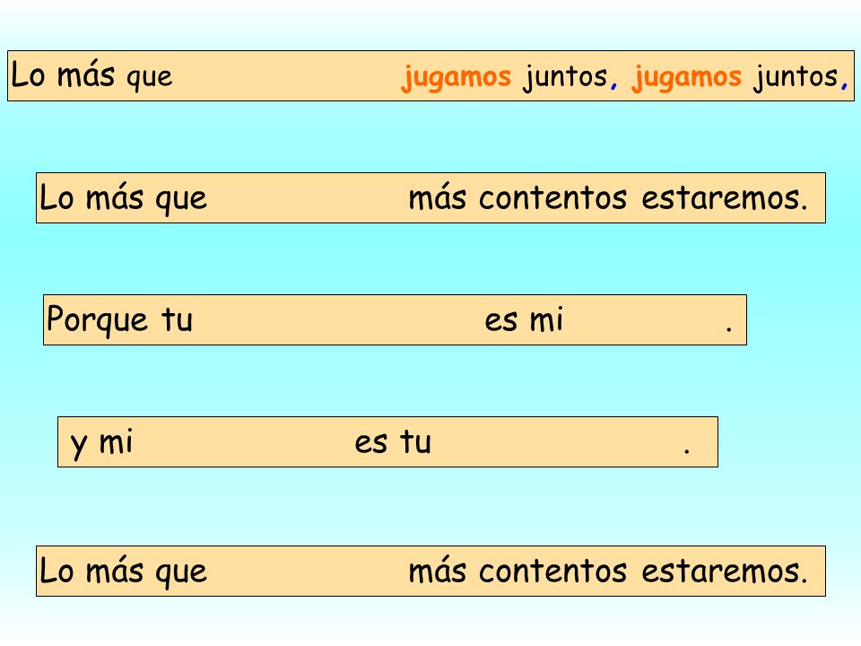
Task: Select the last "juntos" in the top line
Action: point(796,77)
